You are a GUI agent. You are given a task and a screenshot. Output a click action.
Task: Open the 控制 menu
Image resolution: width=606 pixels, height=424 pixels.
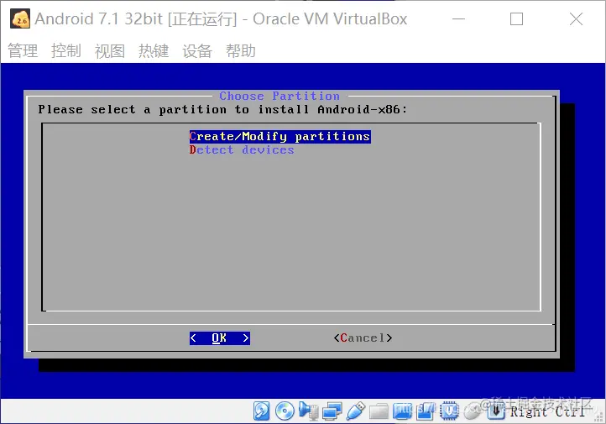coord(66,50)
